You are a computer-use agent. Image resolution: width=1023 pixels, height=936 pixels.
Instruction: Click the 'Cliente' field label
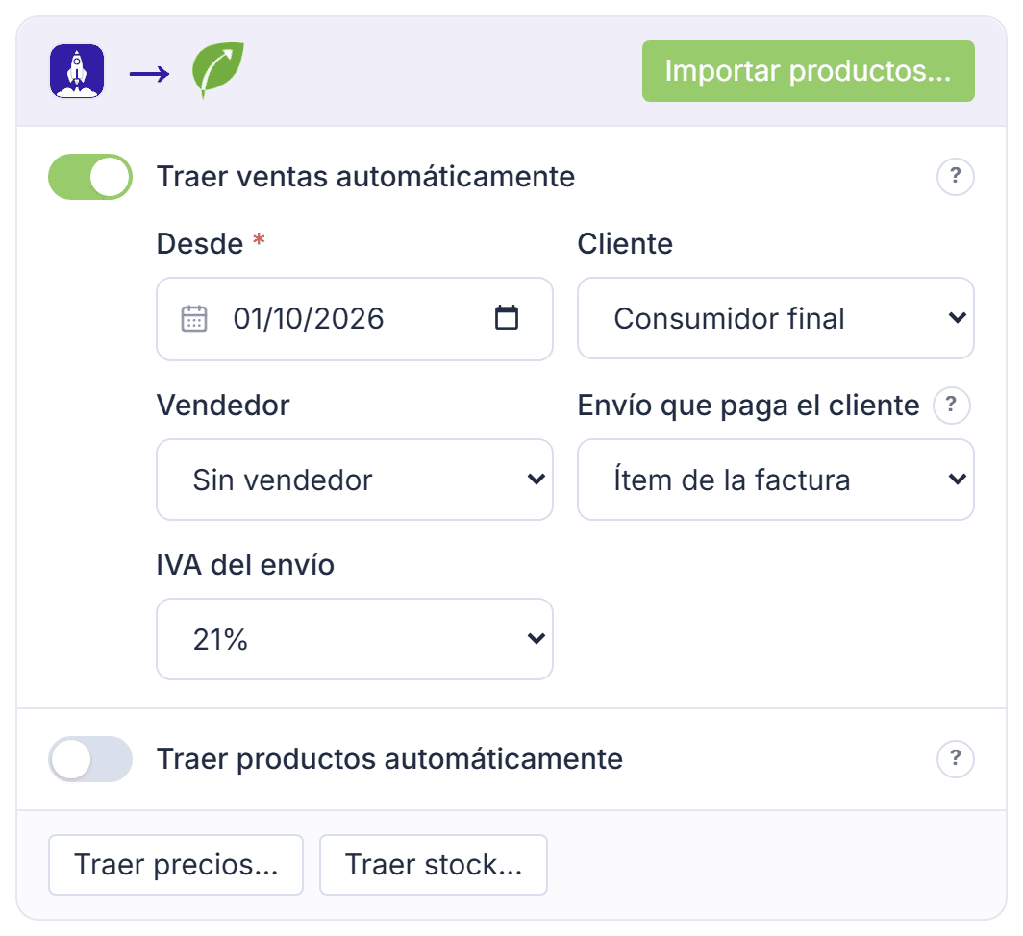pyautogui.click(x=625, y=244)
